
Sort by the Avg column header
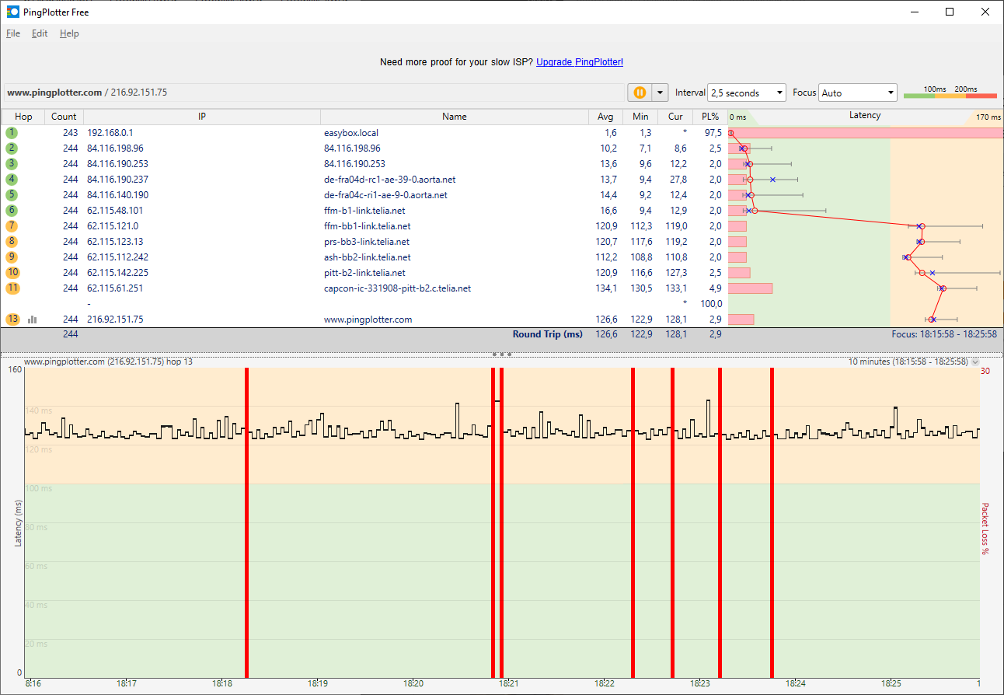pos(606,117)
